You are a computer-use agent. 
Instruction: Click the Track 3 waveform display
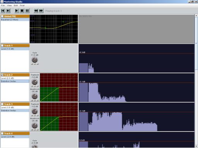(137, 117)
